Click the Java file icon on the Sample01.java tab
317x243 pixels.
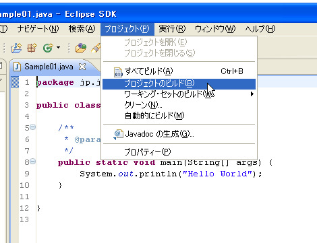click(x=17, y=67)
